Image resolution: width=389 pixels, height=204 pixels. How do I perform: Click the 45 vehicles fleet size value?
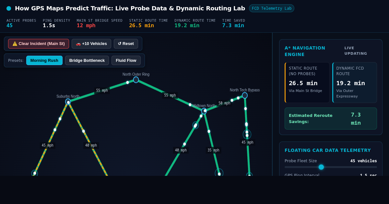click(363, 161)
